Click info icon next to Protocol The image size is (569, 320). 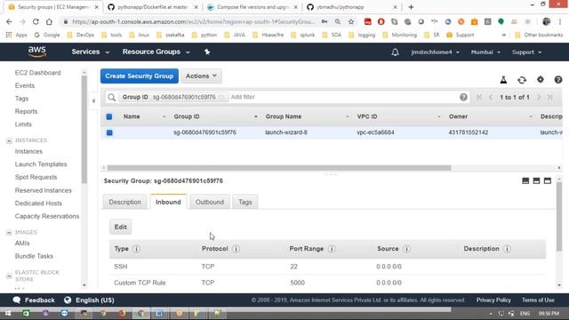click(x=236, y=249)
